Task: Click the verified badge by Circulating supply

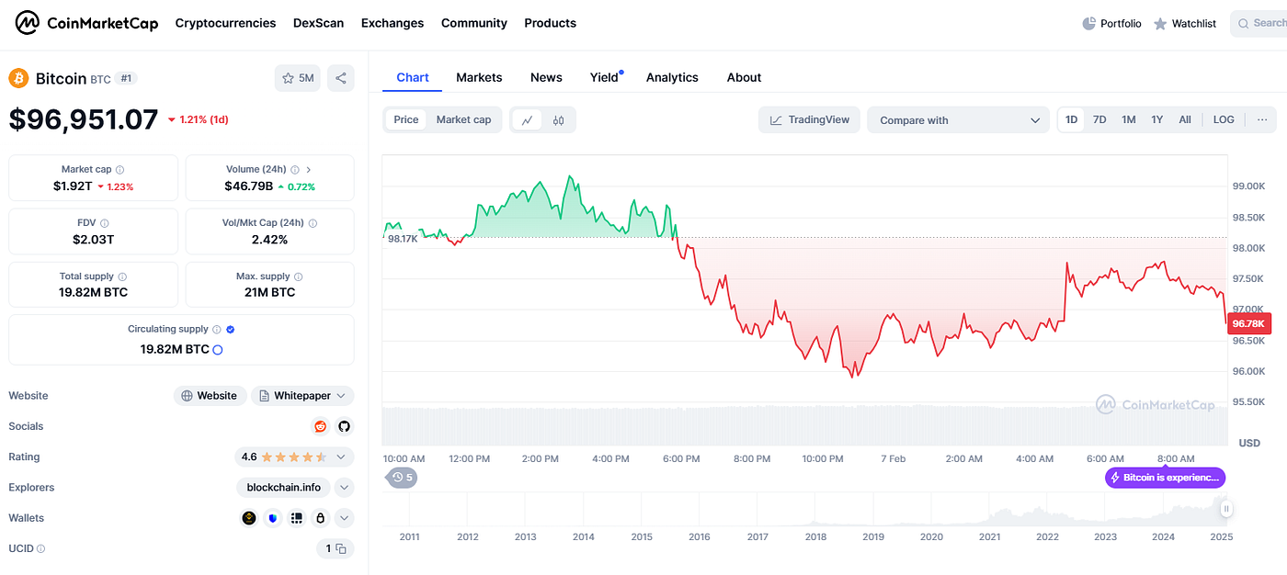Action: point(231,329)
